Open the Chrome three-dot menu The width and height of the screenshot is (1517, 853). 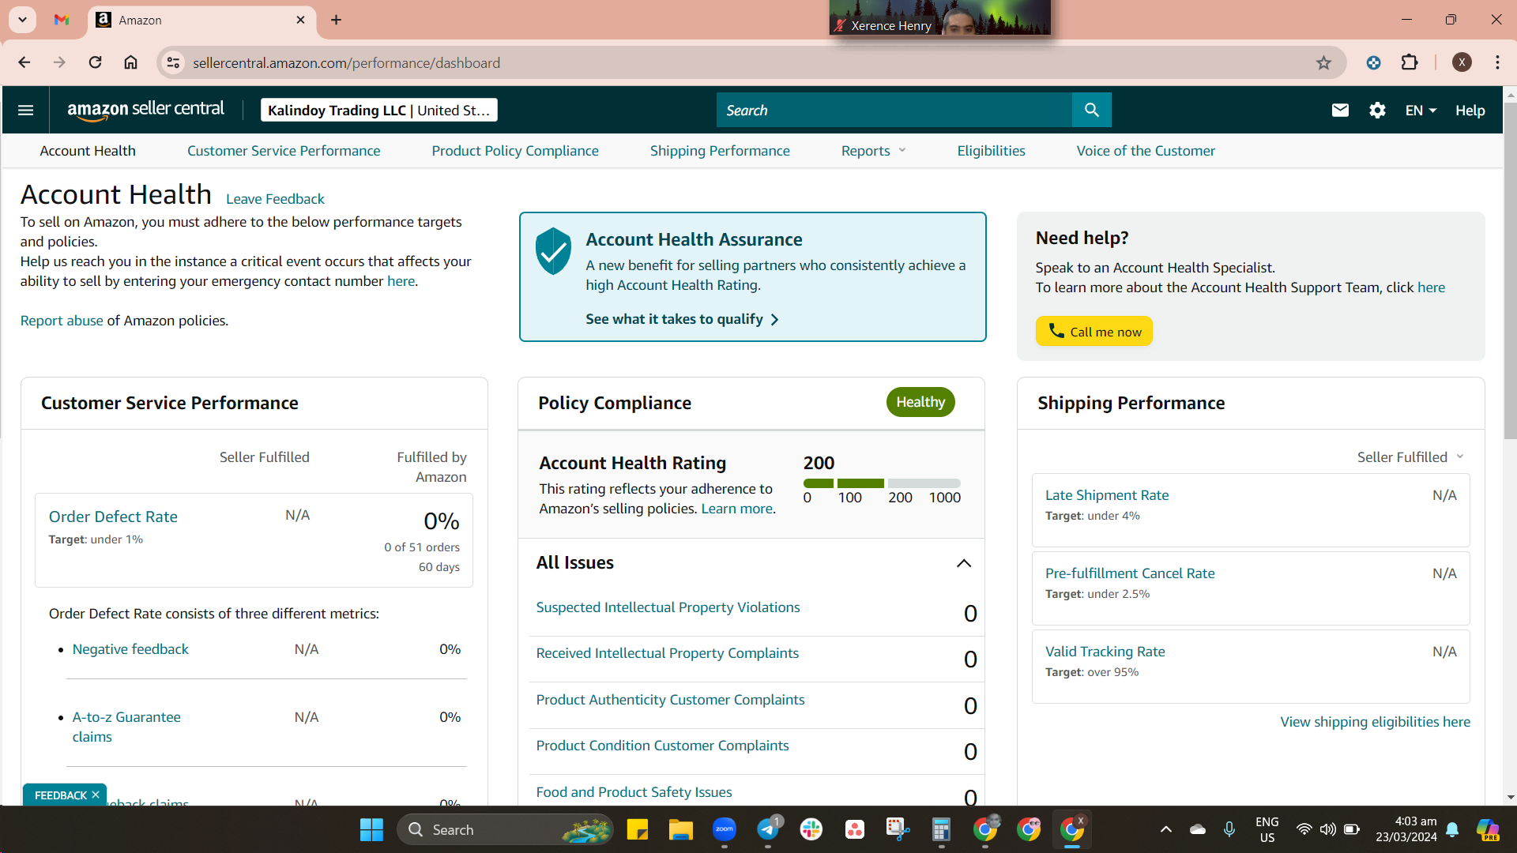click(1497, 62)
